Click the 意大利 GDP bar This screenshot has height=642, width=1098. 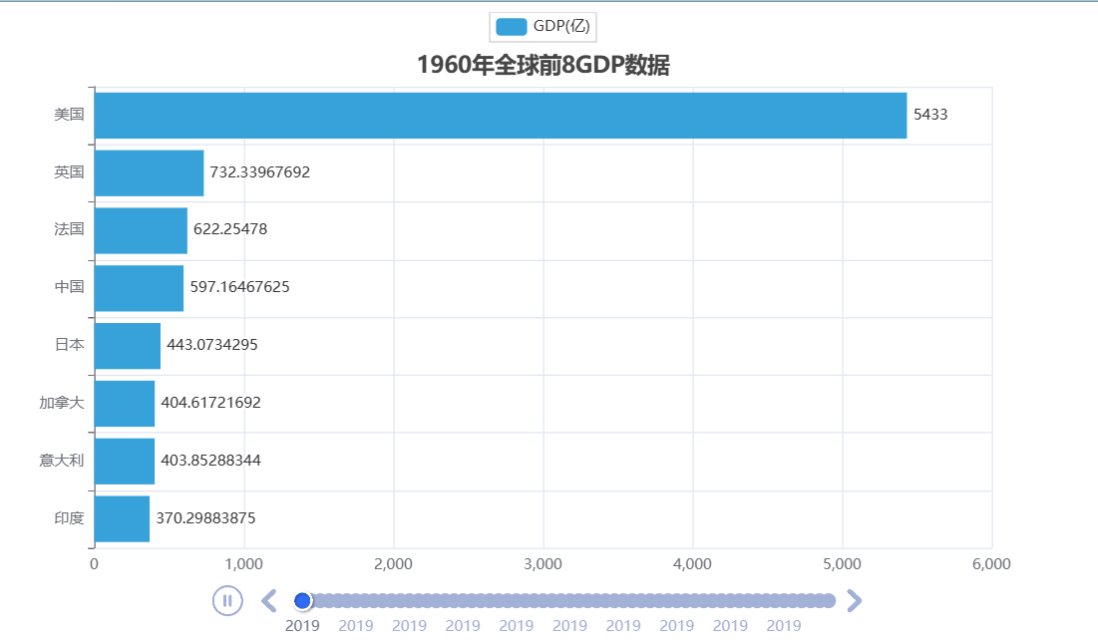(x=124, y=461)
